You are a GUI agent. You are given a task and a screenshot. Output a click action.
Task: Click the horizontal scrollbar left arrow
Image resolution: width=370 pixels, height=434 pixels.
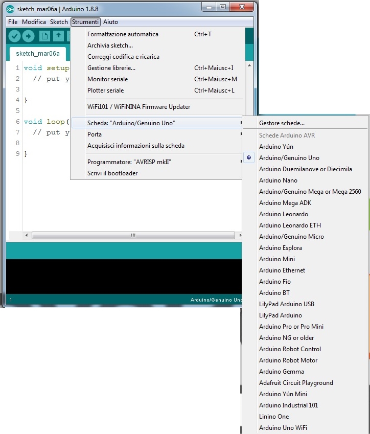point(27,235)
